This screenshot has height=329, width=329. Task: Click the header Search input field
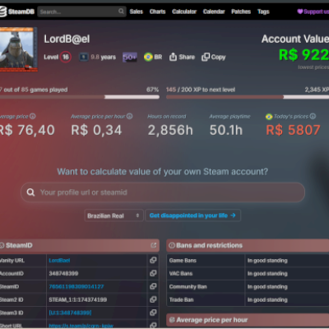[81, 12]
